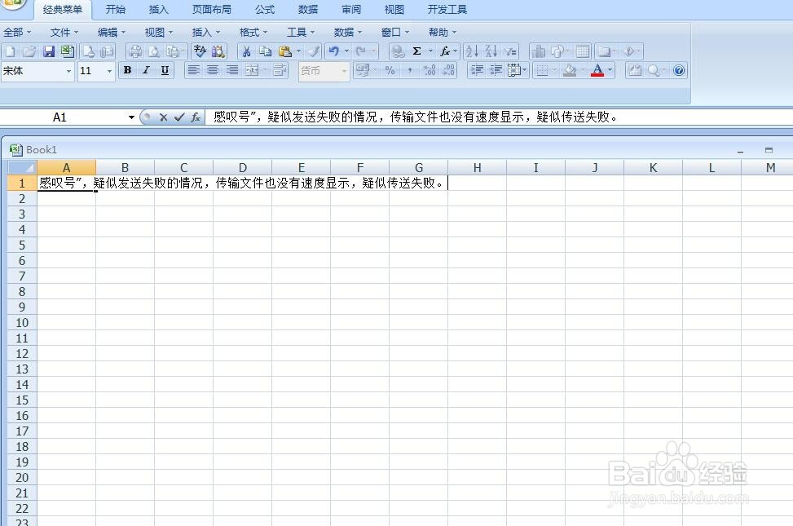Screen dimensions: 793x526
Task: Click the Paste icon on the toolbar
Action: [x=287, y=51]
